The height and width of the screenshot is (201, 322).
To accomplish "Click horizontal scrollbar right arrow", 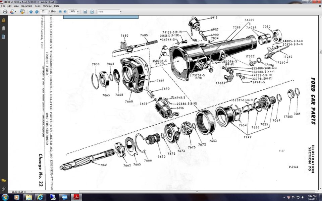I will coord(317,192).
